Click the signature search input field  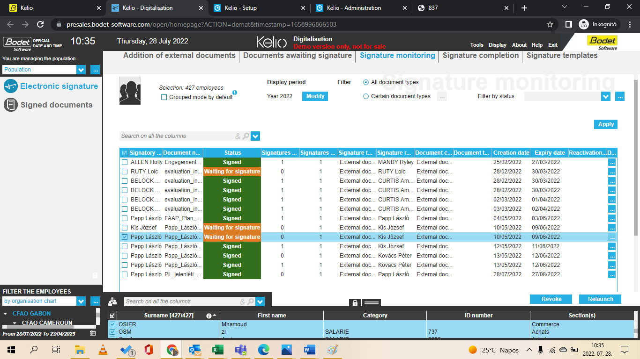click(x=177, y=136)
